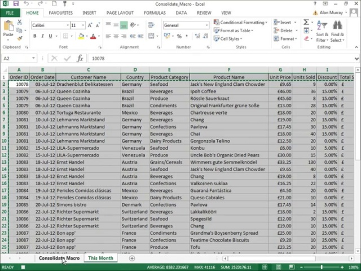361x271 pixels.
Task: Click the Insert Function fx button
Action: coord(80,58)
